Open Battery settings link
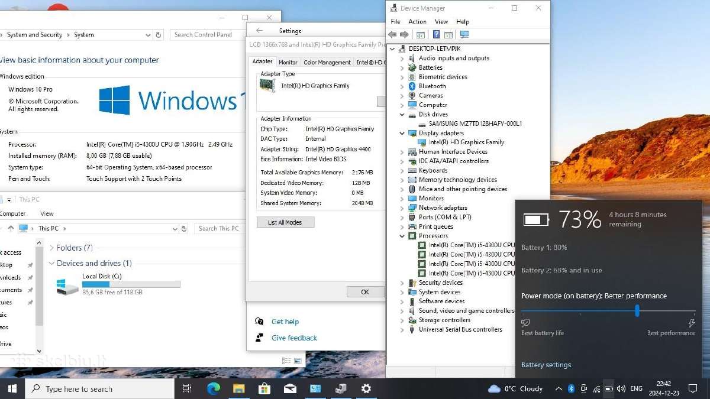Viewport: 710px width, 399px height. coord(546,365)
